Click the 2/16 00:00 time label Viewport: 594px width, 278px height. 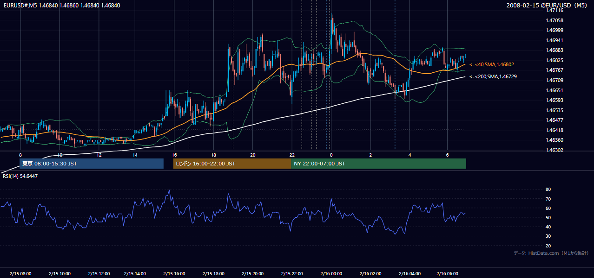click(x=331, y=274)
